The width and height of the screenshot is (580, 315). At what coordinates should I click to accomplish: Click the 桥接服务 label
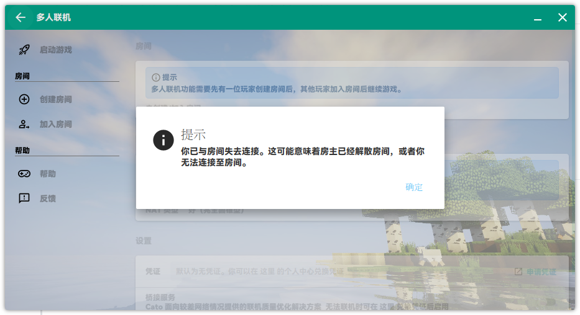160,297
